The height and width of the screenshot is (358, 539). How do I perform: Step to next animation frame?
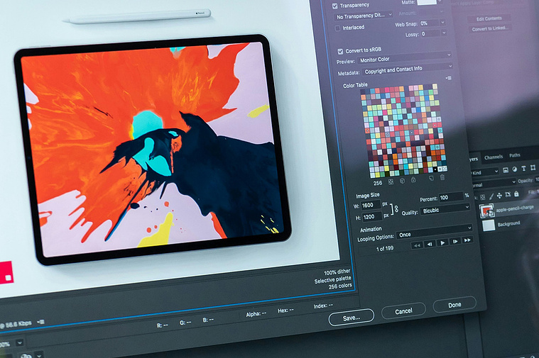coord(454,241)
